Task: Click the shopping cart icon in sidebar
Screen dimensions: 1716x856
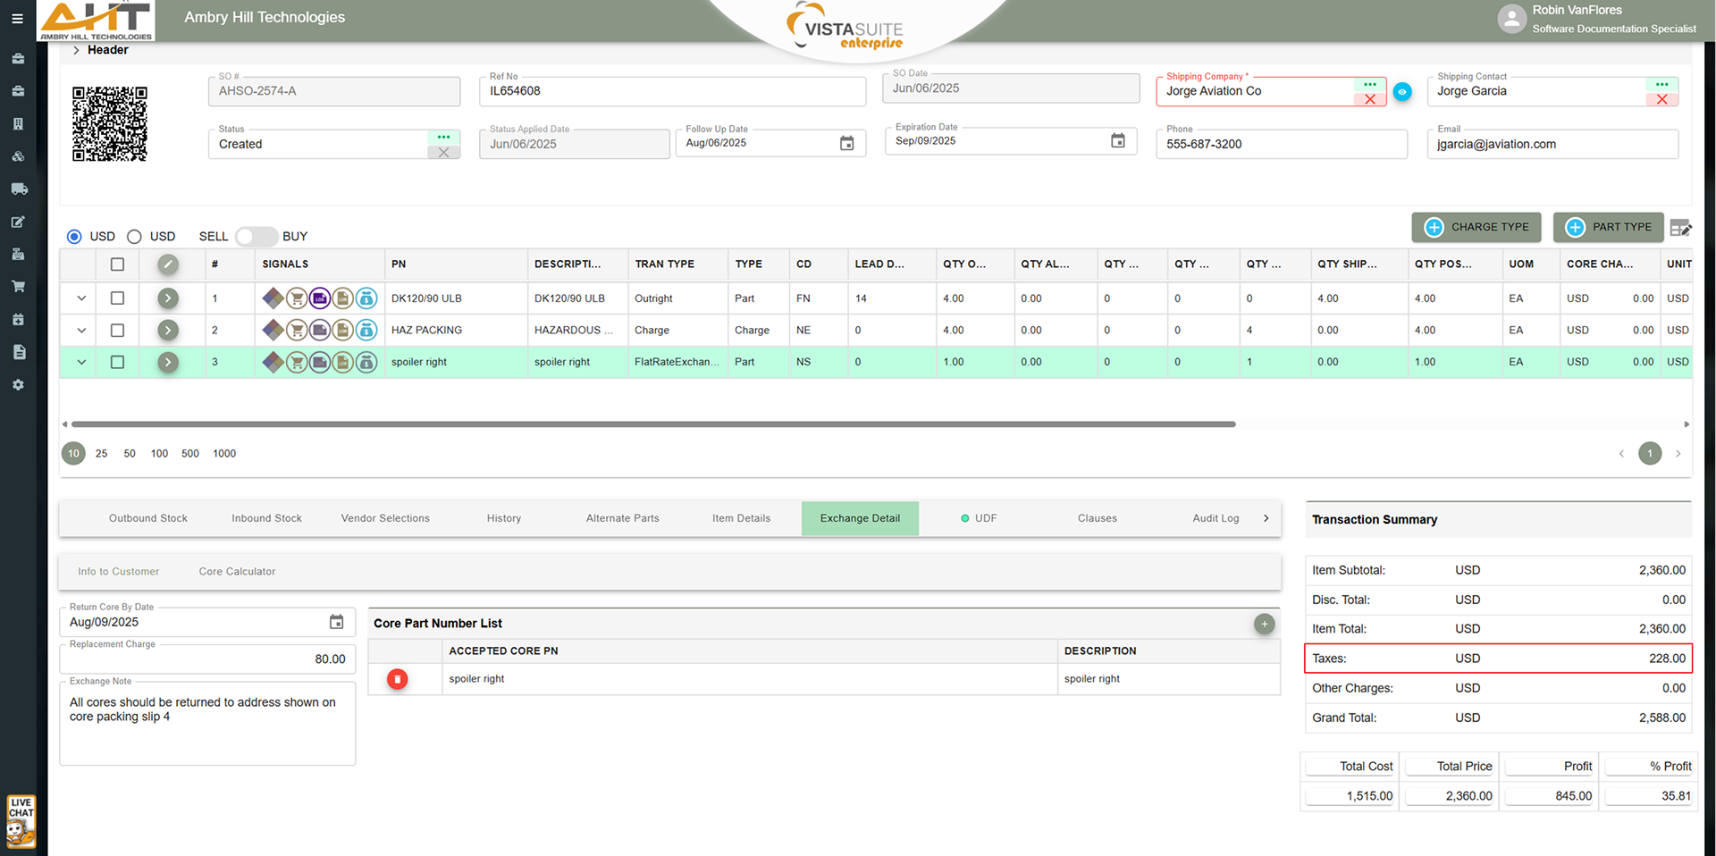Action: 18,287
